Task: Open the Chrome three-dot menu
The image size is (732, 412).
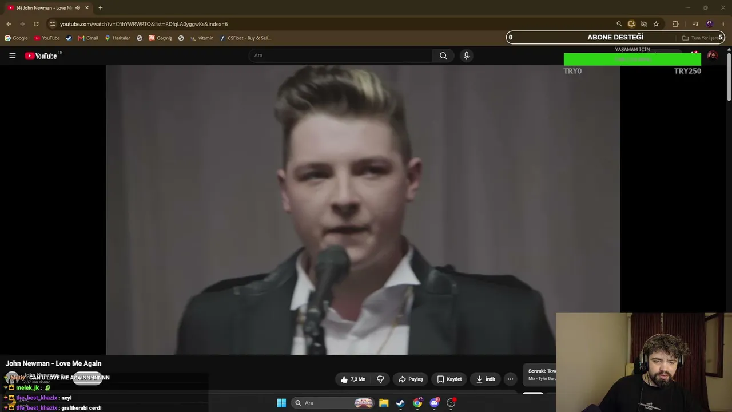Action: [x=723, y=24]
